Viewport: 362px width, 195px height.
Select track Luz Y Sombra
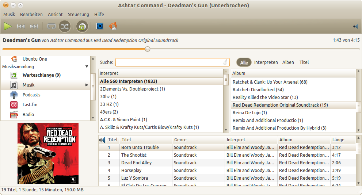pyautogui.click(x=227, y=178)
